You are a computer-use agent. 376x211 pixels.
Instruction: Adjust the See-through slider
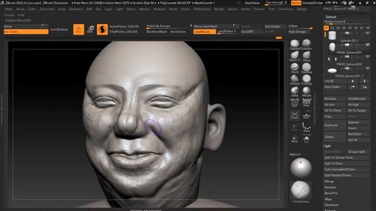(x=276, y=3)
